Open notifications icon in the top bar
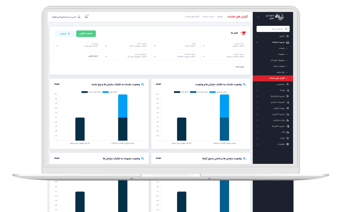 coord(87,16)
